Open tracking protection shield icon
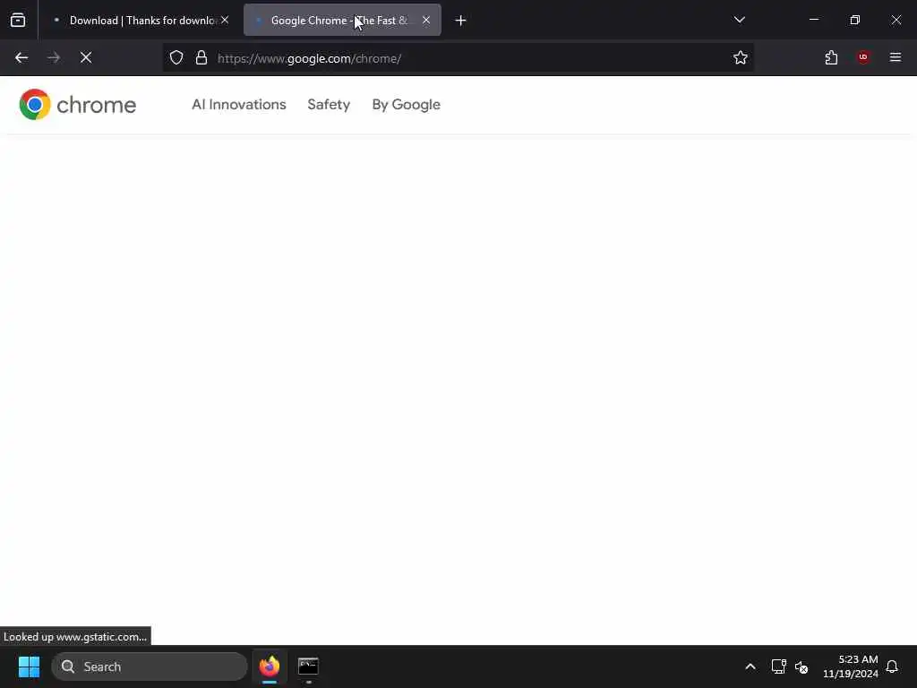The image size is (917, 688). click(176, 58)
